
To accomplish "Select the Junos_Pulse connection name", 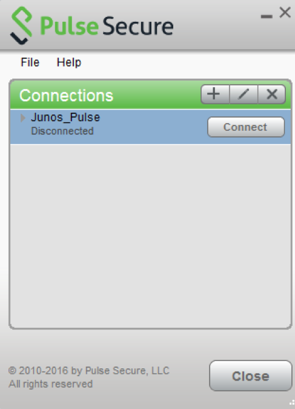I will pos(65,118).
